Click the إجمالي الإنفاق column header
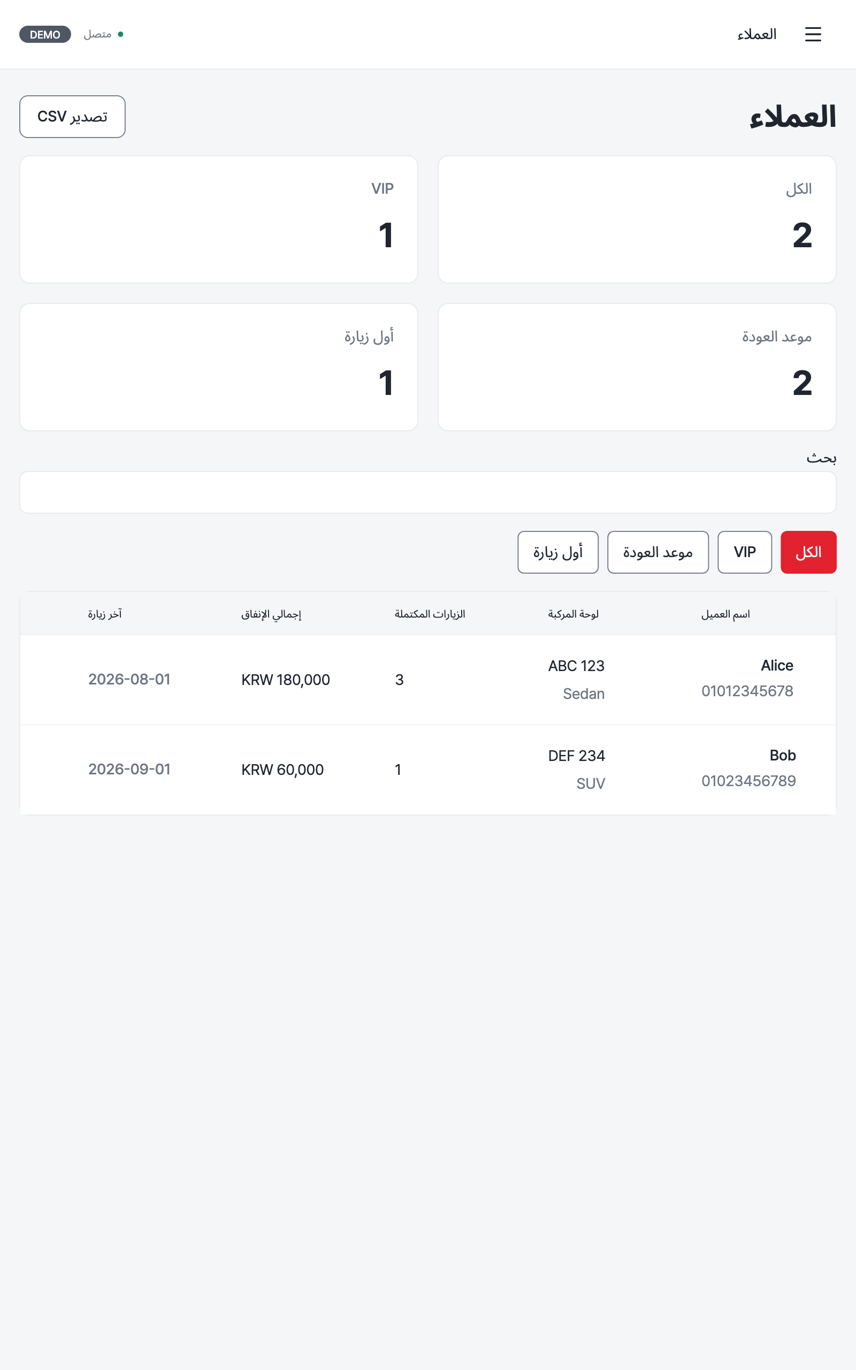 pos(271,615)
